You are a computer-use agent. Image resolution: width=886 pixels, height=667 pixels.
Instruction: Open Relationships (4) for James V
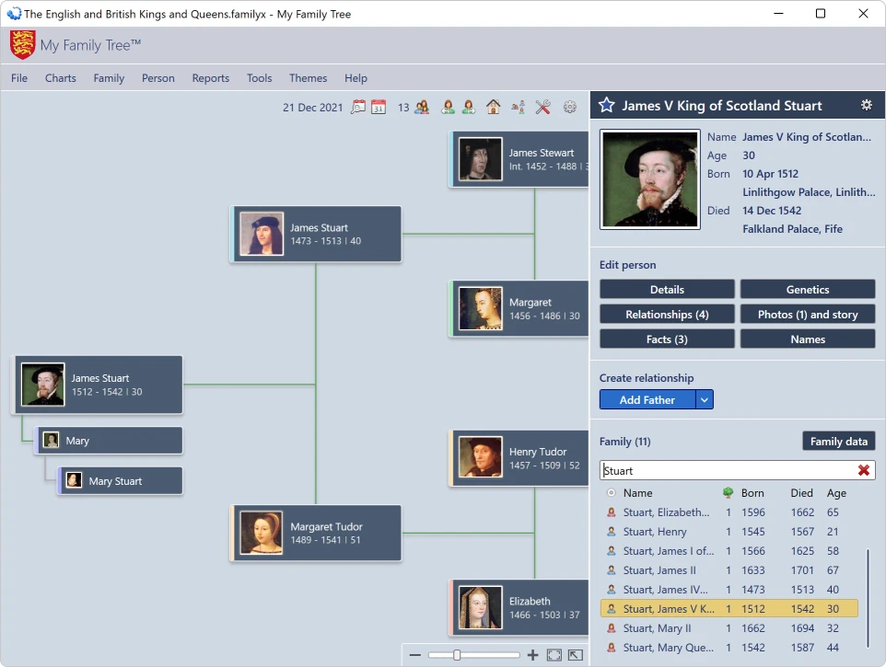tap(666, 314)
